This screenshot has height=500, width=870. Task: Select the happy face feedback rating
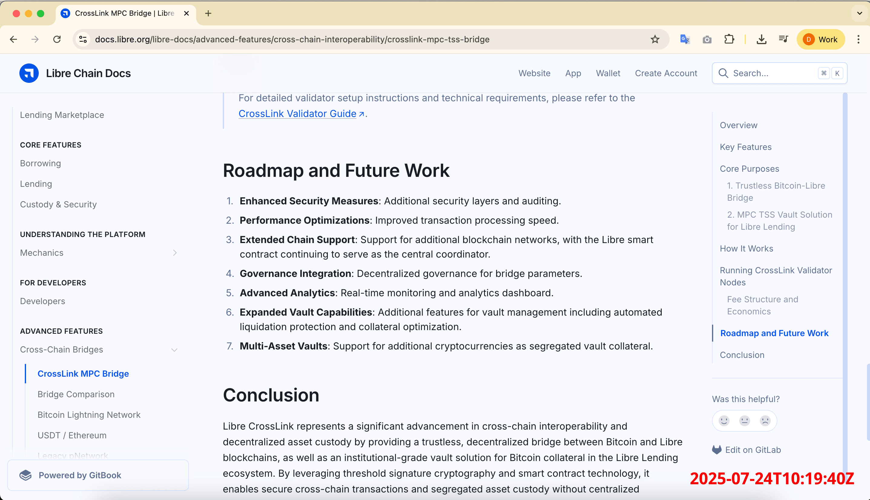724,420
